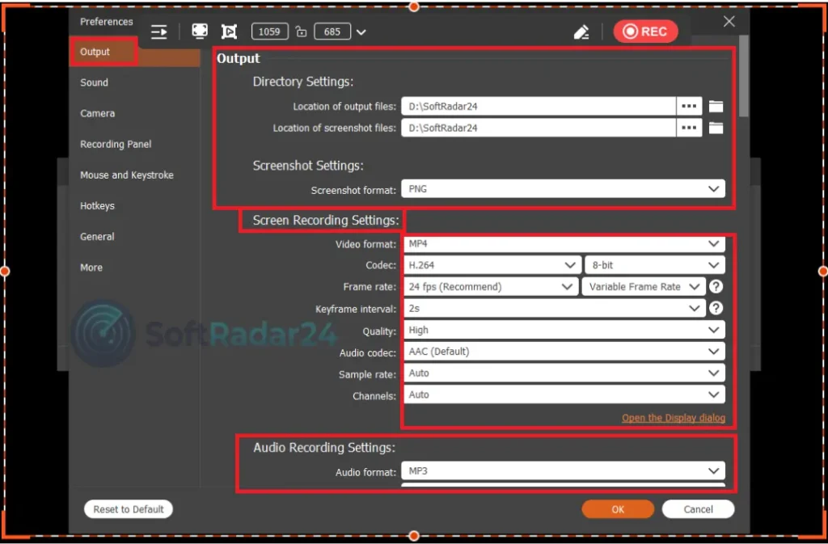Click the custom region capture icon
This screenshot has width=828, height=544.
pos(229,31)
